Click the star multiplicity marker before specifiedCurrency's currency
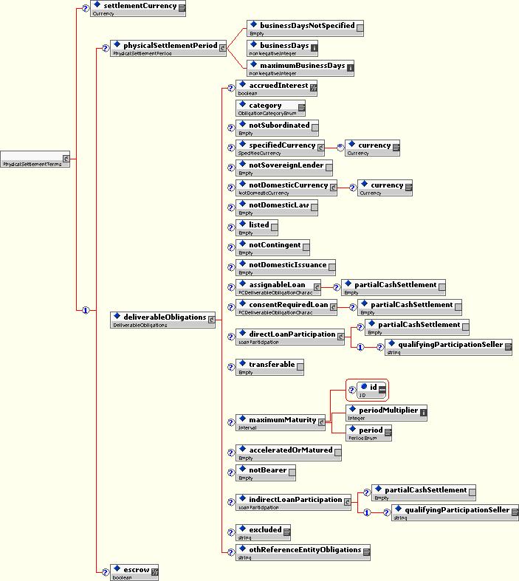This screenshot has height=581, width=519. click(340, 148)
